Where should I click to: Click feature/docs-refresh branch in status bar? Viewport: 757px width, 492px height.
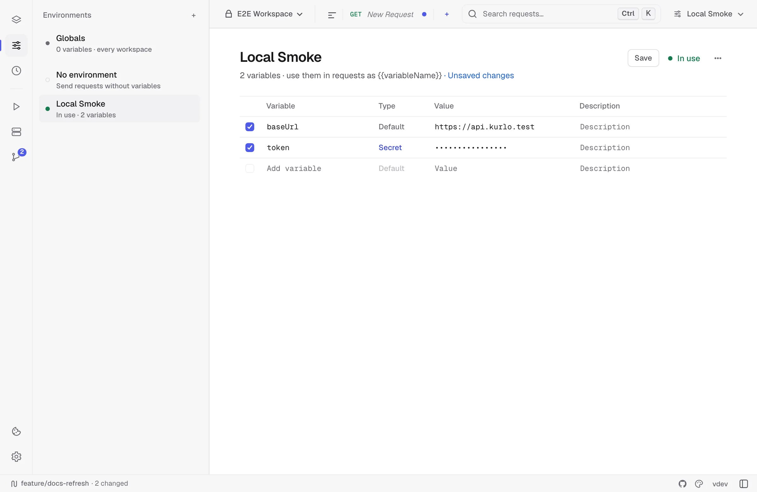[x=55, y=483]
